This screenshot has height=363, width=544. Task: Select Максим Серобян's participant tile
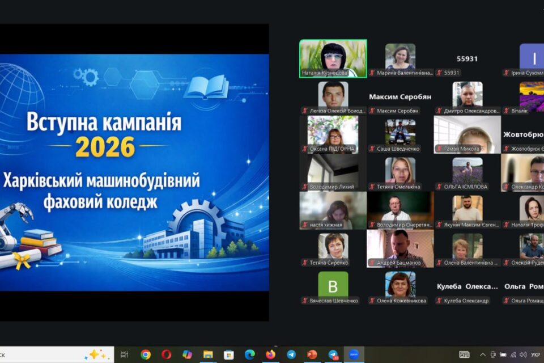click(x=401, y=96)
